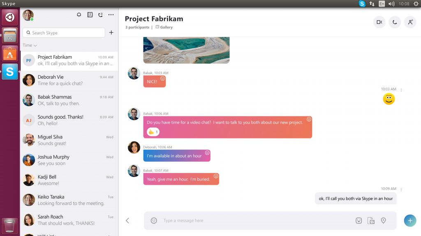Viewport: 421px width, 236px height.
Task: Open the Moji picker
Action: point(359,220)
